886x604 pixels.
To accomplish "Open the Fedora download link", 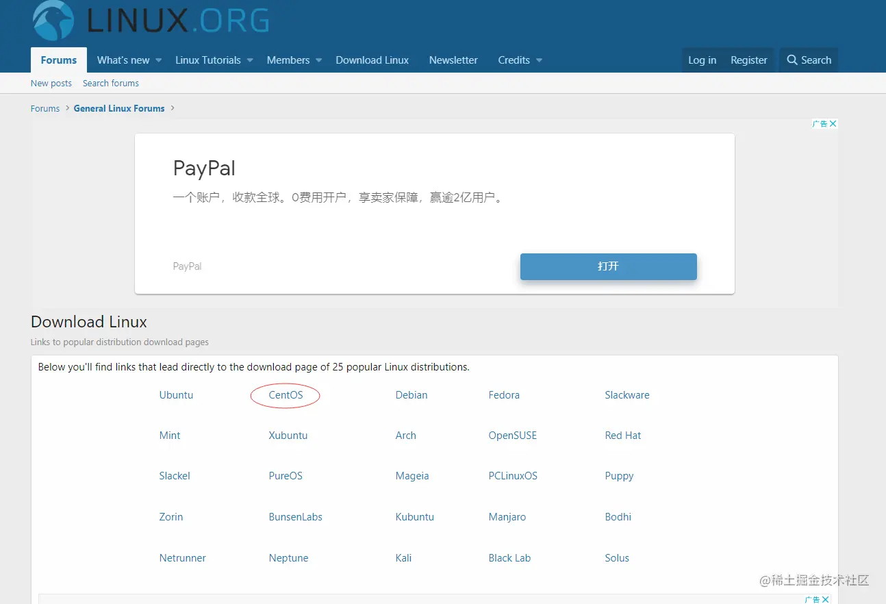I will pos(504,395).
